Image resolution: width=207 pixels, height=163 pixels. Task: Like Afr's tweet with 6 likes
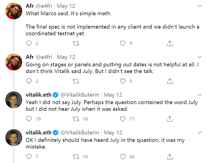pyautogui.click(x=123, y=81)
